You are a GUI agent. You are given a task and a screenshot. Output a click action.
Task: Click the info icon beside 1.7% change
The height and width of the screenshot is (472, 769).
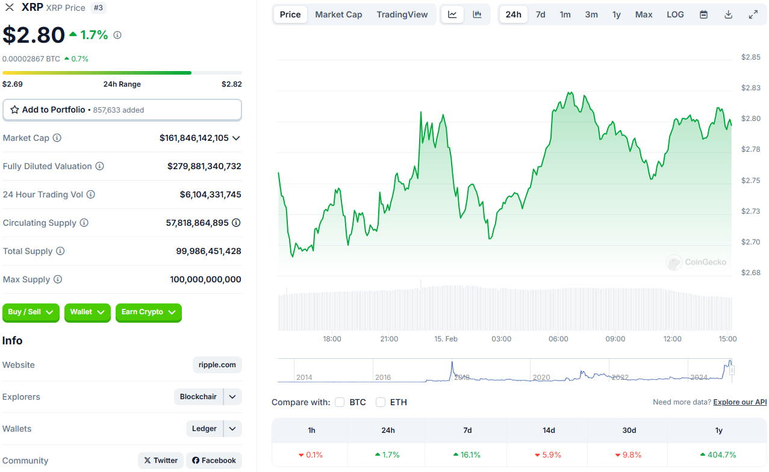click(117, 35)
